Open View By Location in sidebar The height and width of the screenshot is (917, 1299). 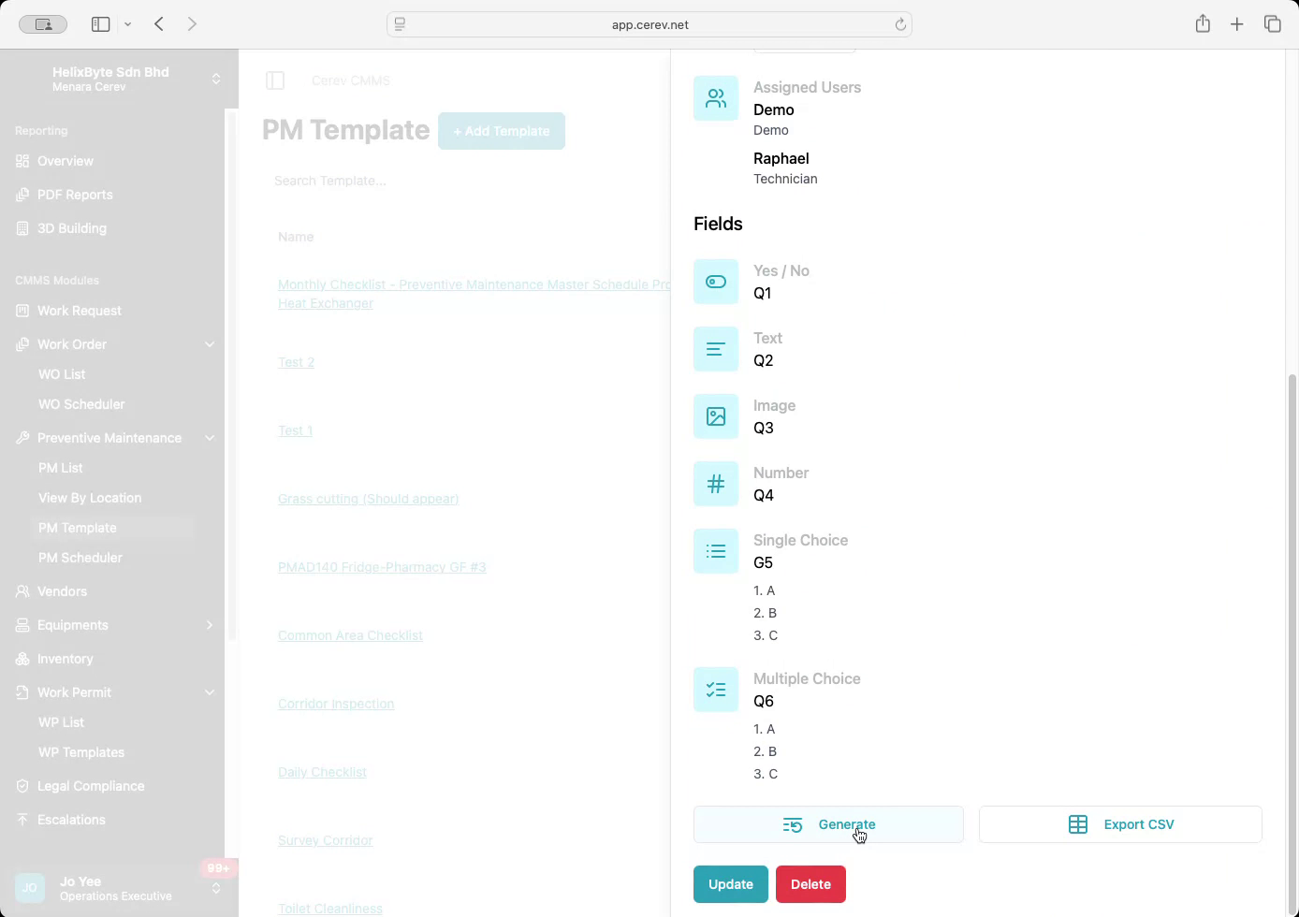pyautogui.click(x=90, y=498)
